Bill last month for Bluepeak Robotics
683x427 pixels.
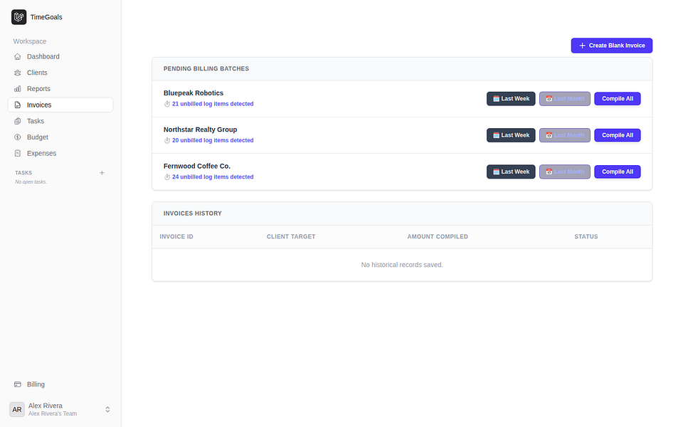(564, 99)
